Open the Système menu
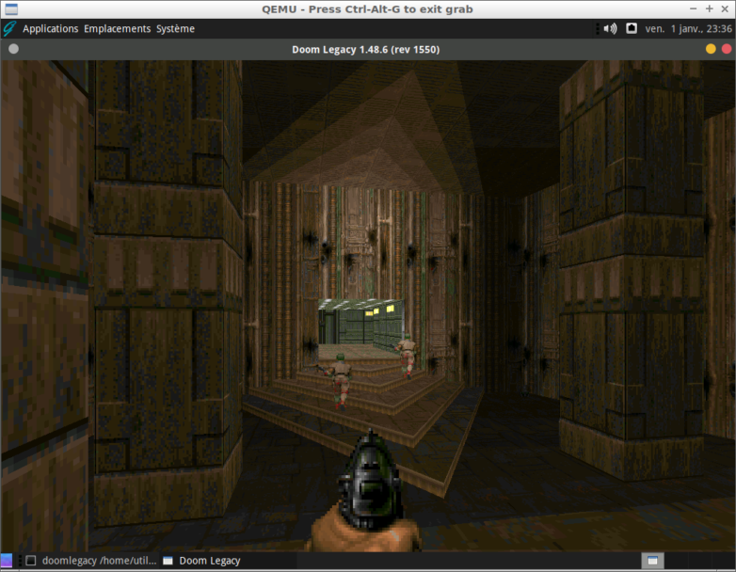Image resolution: width=736 pixels, height=572 pixels. tap(175, 28)
